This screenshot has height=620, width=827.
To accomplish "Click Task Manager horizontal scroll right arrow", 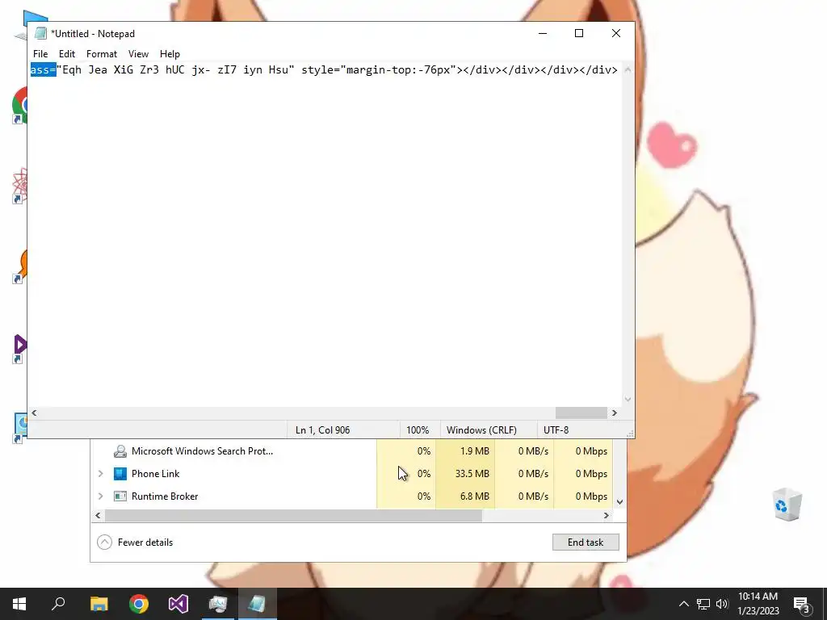I will click(606, 515).
